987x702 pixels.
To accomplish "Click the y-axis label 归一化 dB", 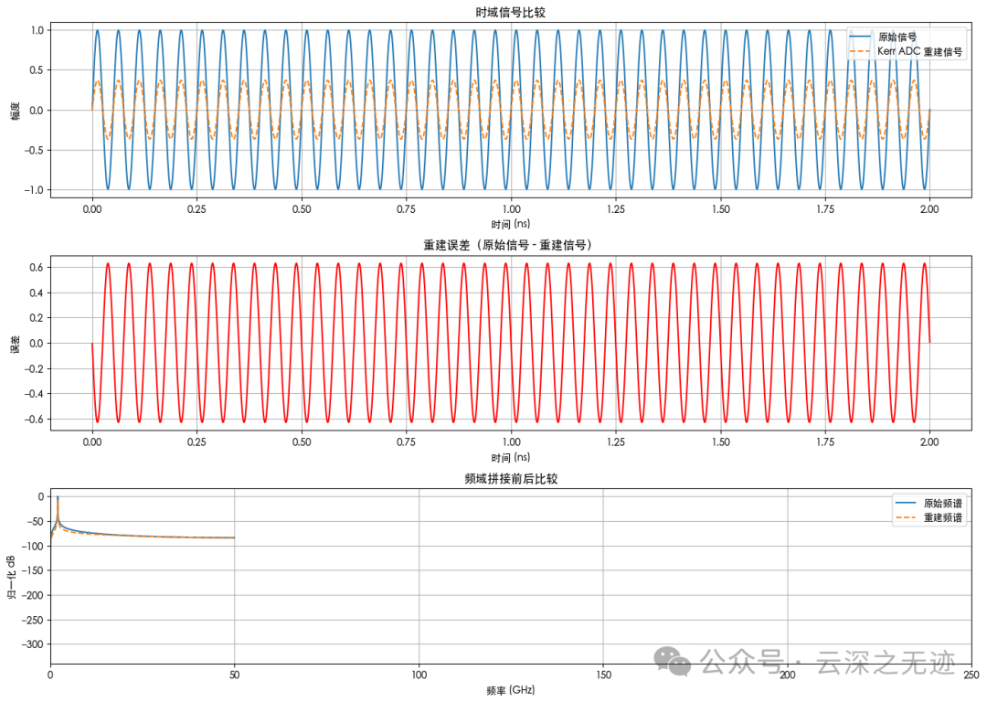I will click(x=13, y=577).
